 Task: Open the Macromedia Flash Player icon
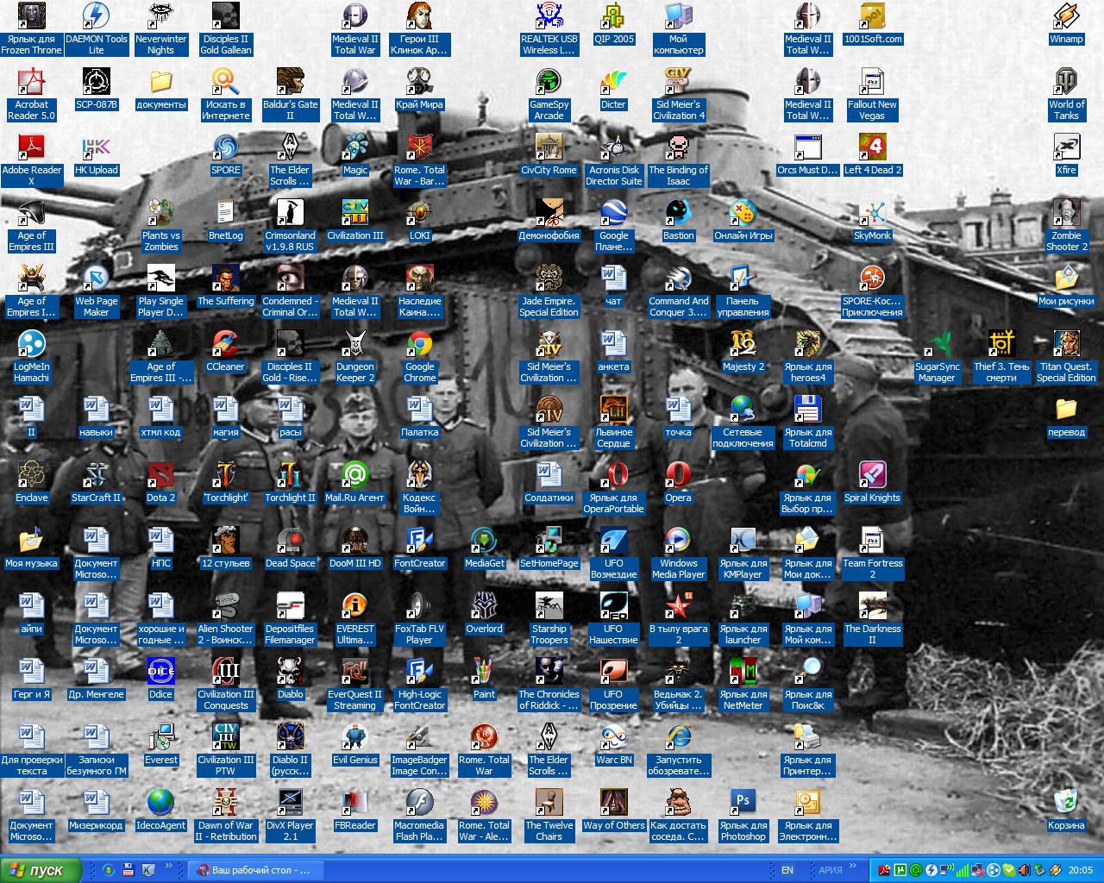point(419,815)
